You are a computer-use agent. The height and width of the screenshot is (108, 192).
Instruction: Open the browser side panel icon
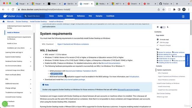(x=179, y=9)
